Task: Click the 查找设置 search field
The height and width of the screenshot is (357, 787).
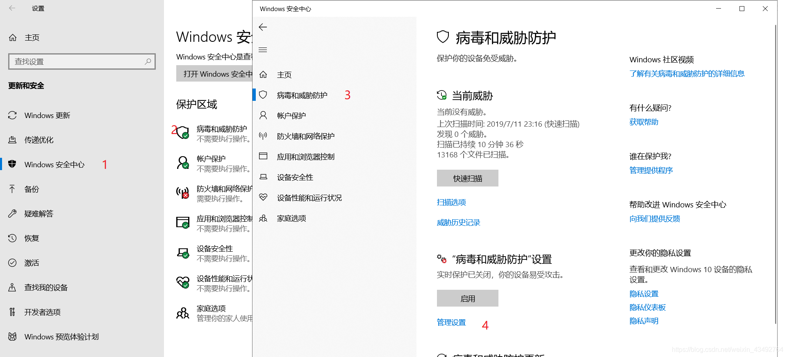Action: (x=82, y=61)
